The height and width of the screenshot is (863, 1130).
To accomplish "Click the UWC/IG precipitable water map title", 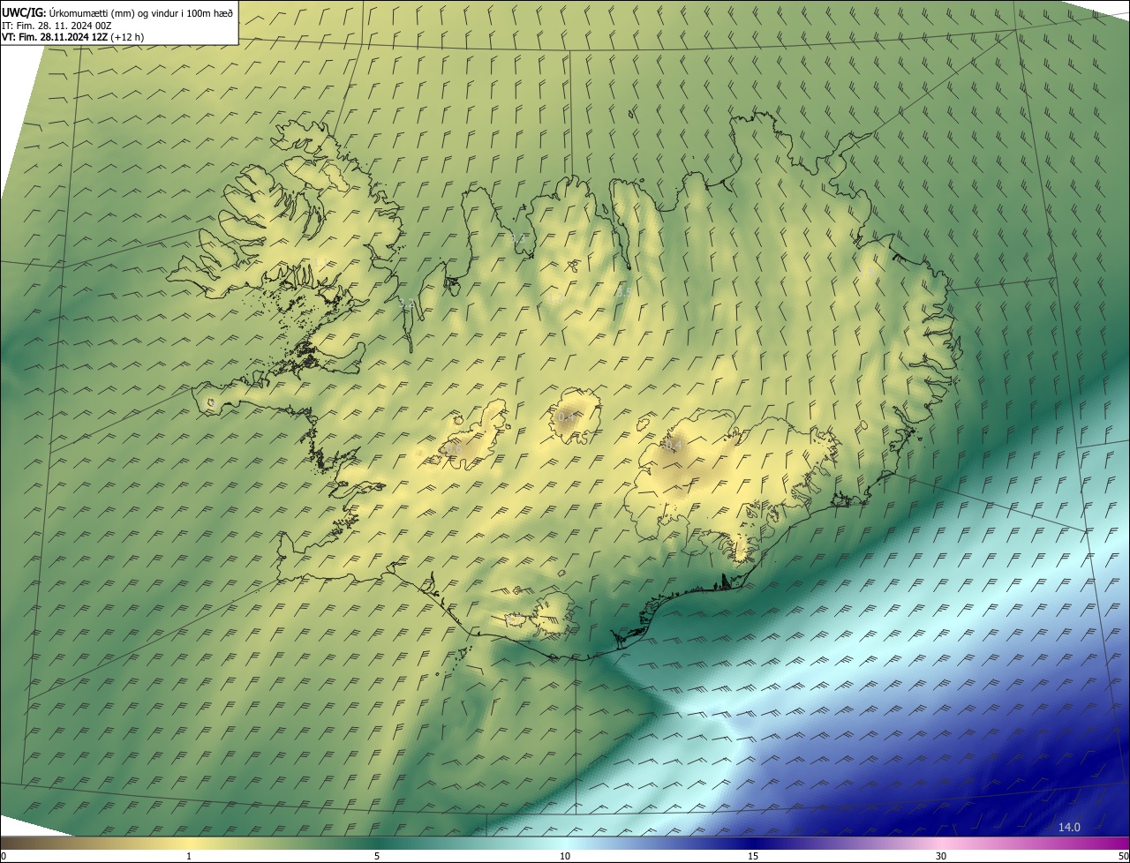I will point(117,12).
